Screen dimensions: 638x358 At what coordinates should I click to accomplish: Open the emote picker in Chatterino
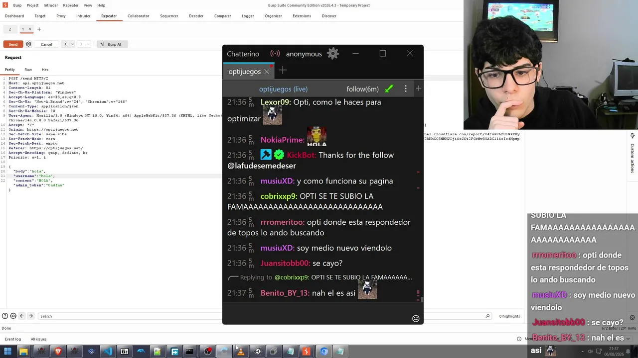point(416,318)
